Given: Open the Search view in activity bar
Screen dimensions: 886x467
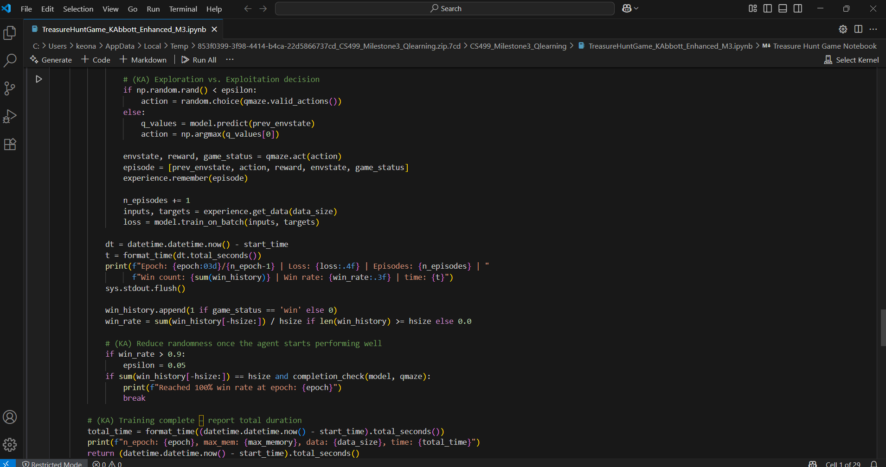Looking at the screenshot, I should [10, 60].
